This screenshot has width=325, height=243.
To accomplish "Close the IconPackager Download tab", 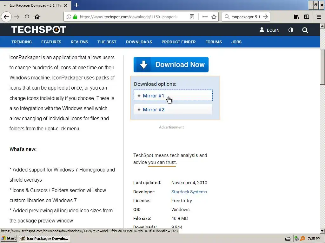I will click(66, 5).
